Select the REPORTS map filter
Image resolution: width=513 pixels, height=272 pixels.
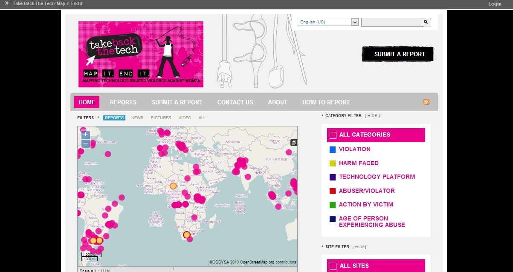tap(114, 118)
